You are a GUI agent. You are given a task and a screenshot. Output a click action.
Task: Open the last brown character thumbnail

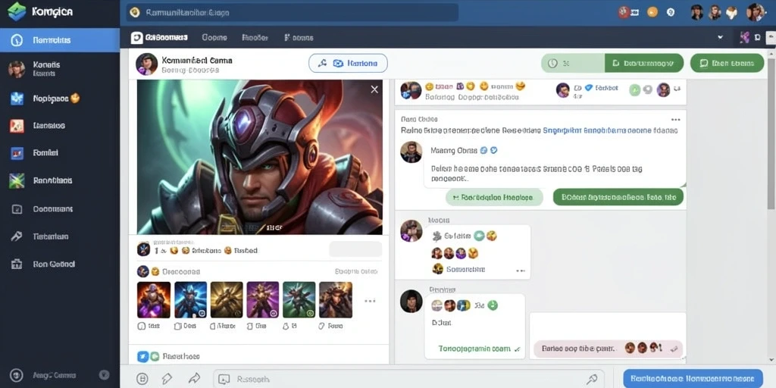pyautogui.click(x=336, y=300)
